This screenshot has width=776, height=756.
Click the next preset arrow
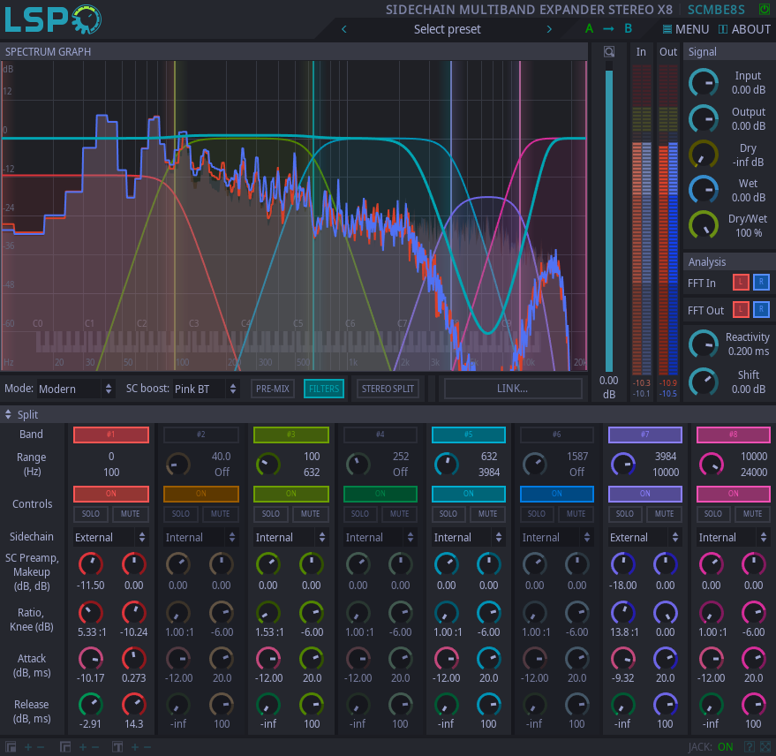point(549,29)
